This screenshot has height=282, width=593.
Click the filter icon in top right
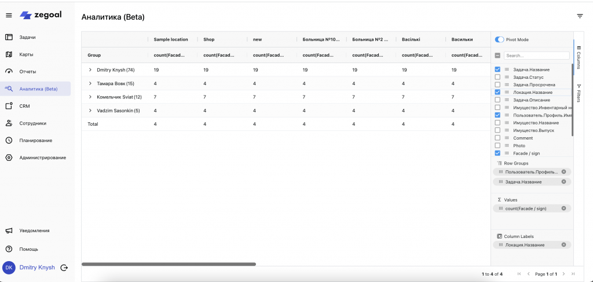pyautogui.click(x=580, y=16)
